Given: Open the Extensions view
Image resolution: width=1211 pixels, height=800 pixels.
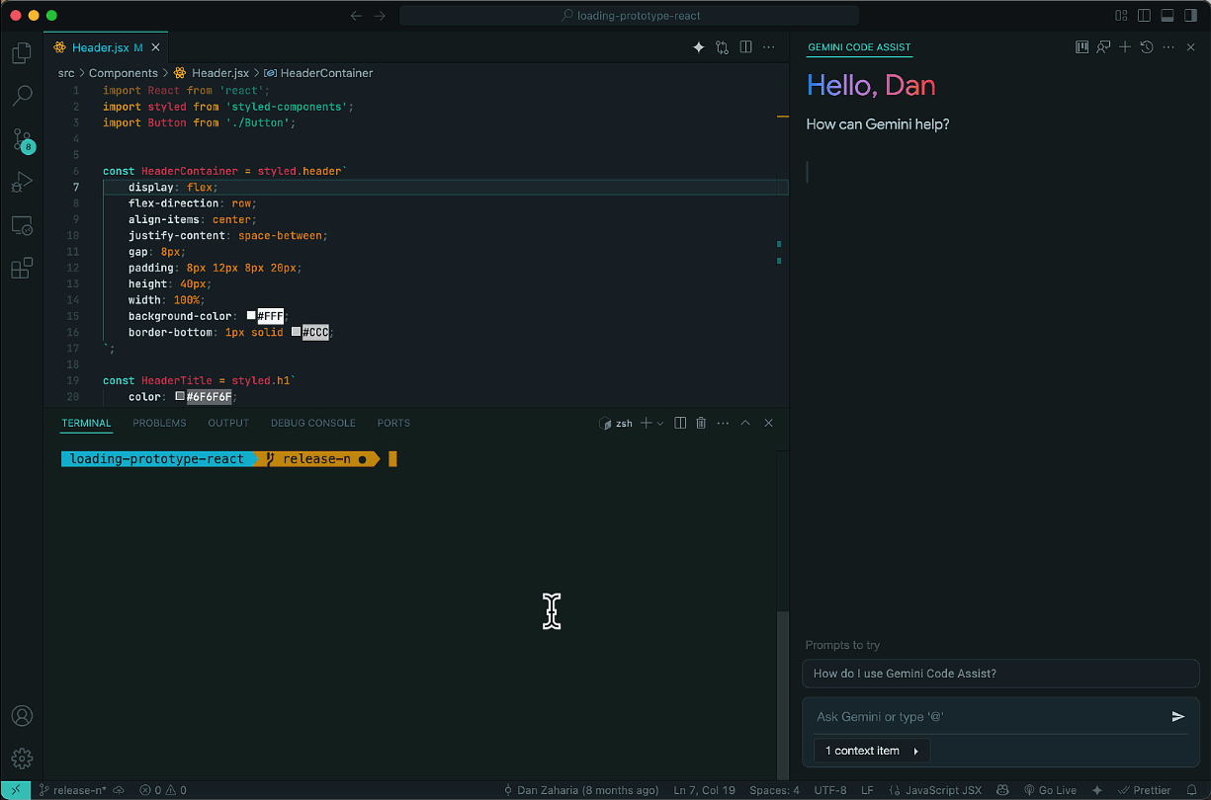Looking at the screenshot, I should (22, 269).
